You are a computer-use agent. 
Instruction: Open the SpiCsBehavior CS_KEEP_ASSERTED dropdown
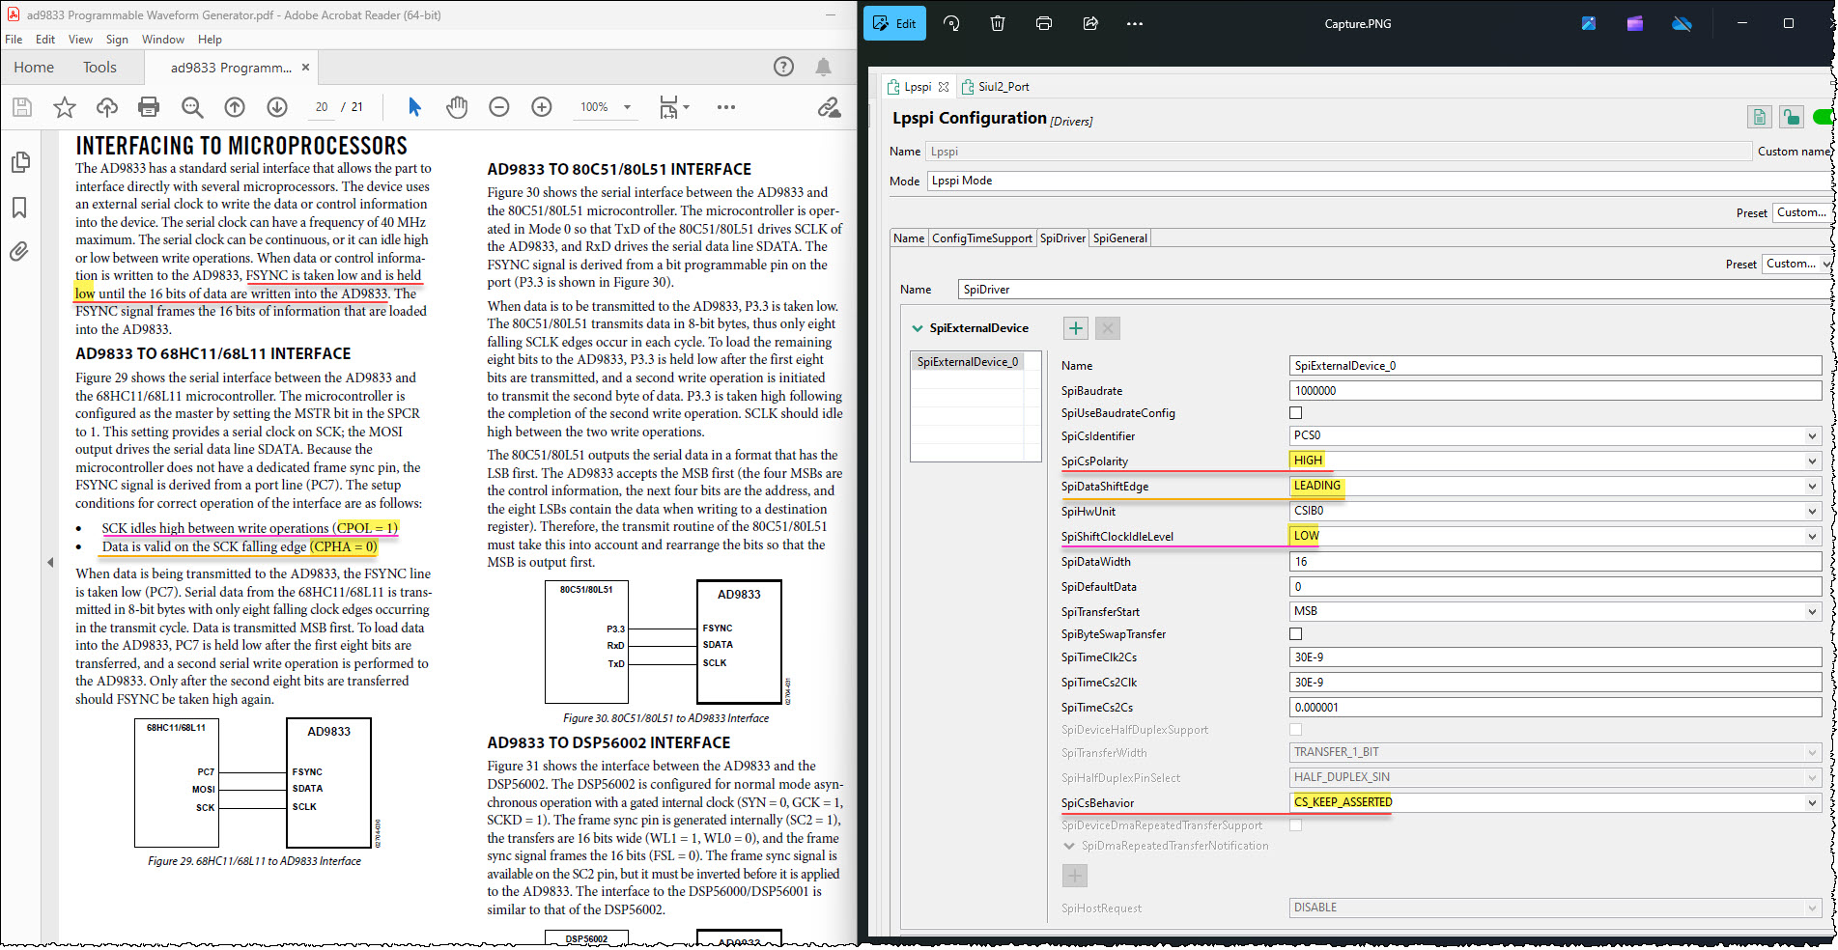coord(1555,802)
